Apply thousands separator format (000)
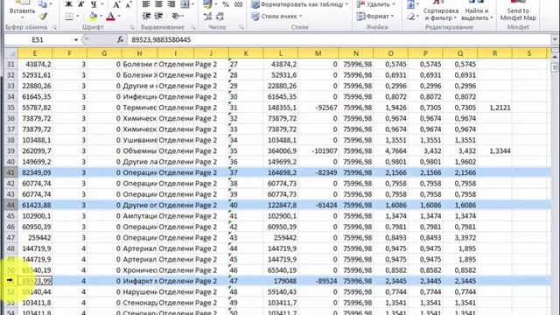The image size is (560, 315). [x=238, y=4]
